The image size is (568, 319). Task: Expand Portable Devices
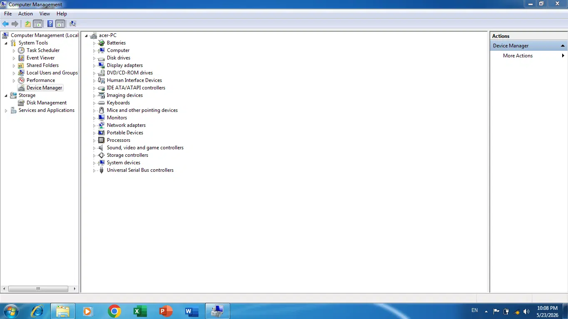(x=94, y=133)
